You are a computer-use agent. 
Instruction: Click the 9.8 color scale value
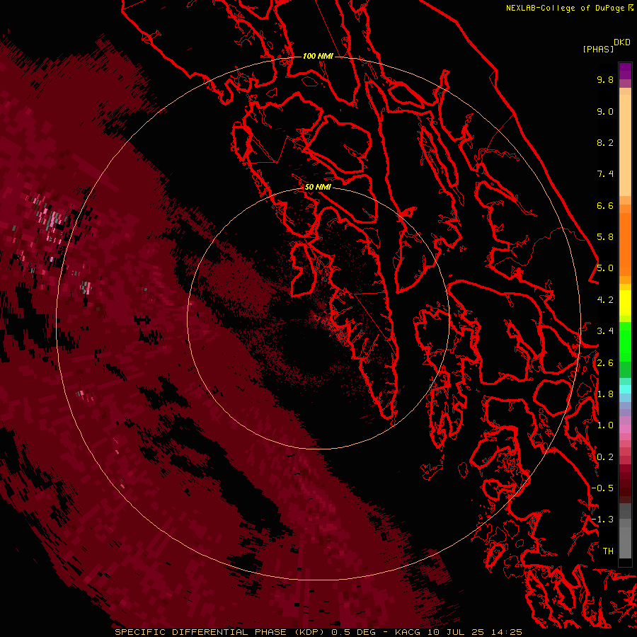click(x=605, y=79)
